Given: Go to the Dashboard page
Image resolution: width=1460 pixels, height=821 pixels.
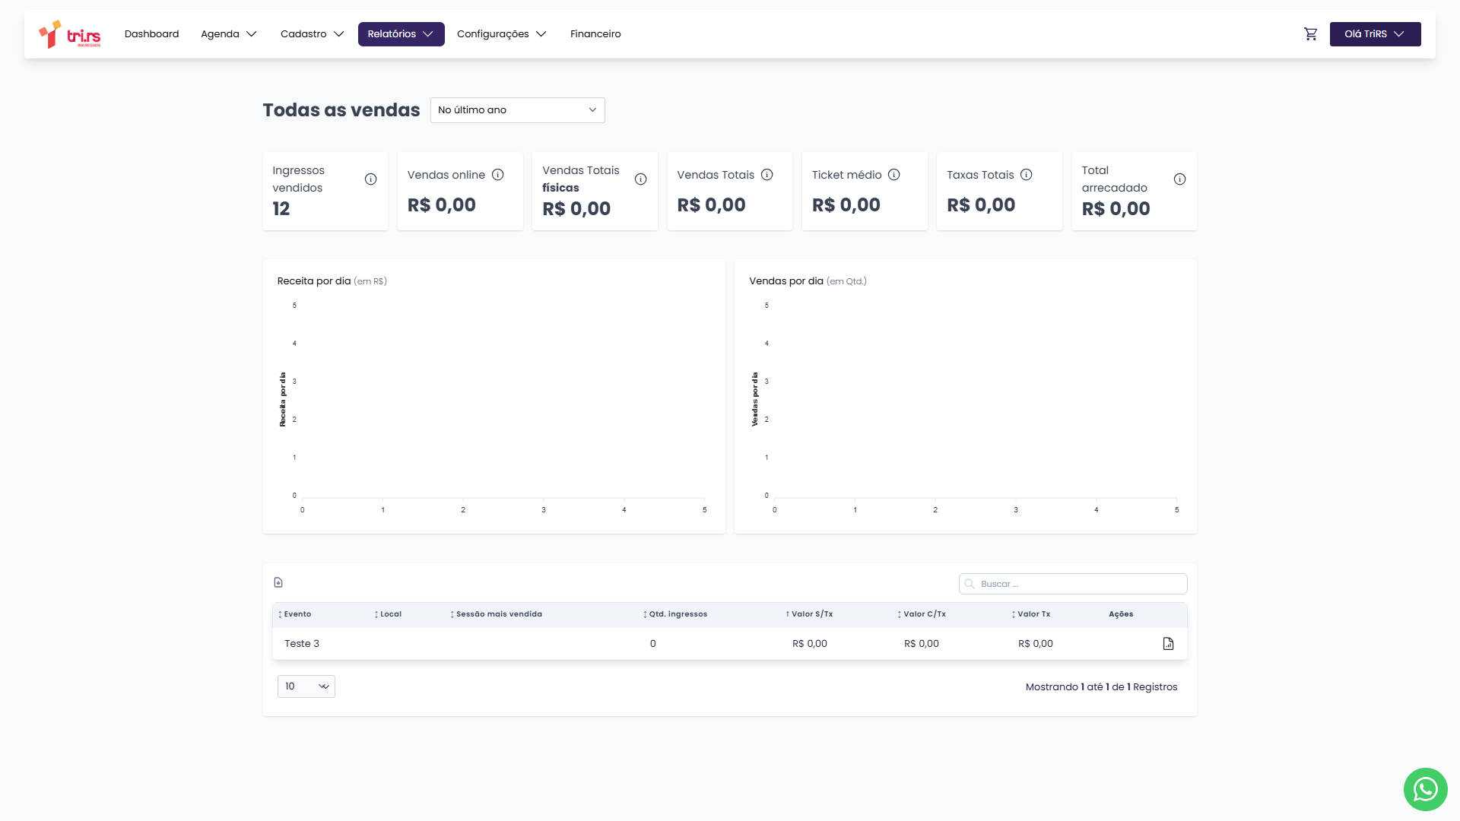Looking at the screenshot, I should click(x=151, y=34).
